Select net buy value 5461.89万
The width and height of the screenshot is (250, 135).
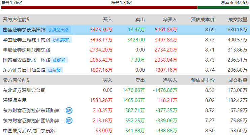click(166, 30)
